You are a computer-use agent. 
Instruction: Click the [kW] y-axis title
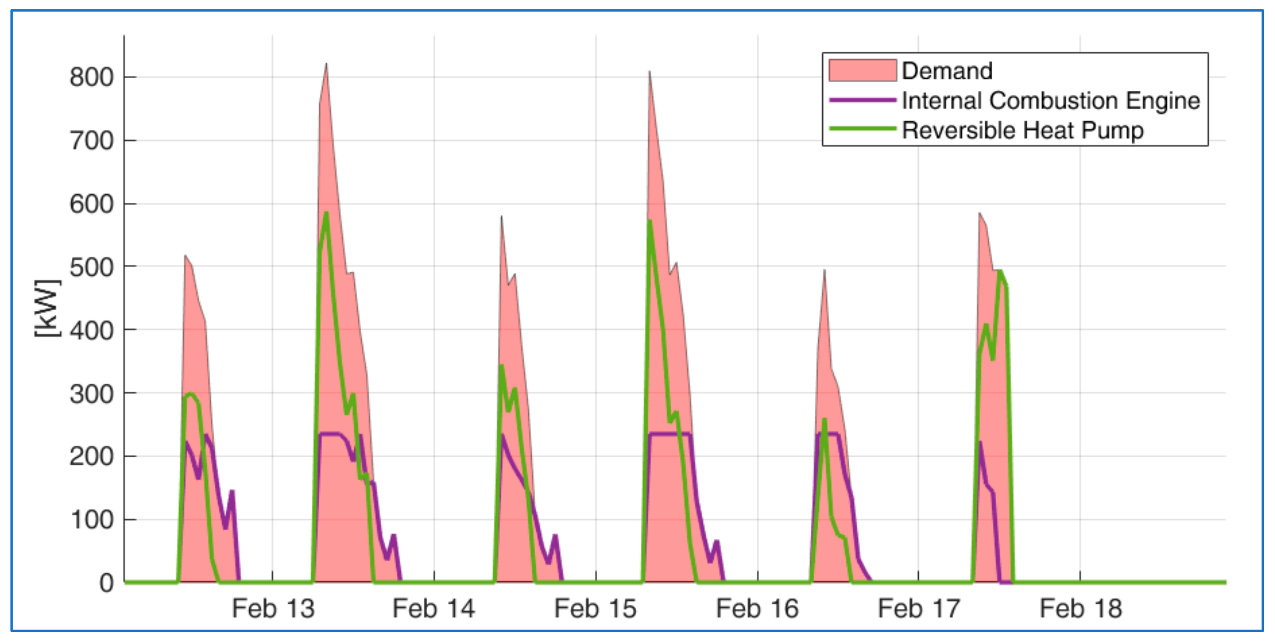(48, 308)
